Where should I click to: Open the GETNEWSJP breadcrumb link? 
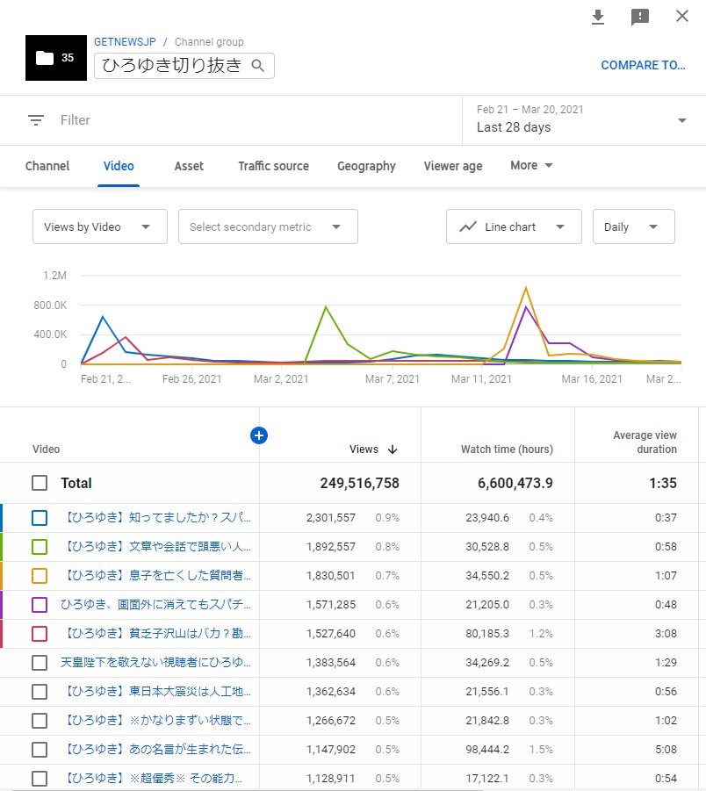[x=125, y=42]
